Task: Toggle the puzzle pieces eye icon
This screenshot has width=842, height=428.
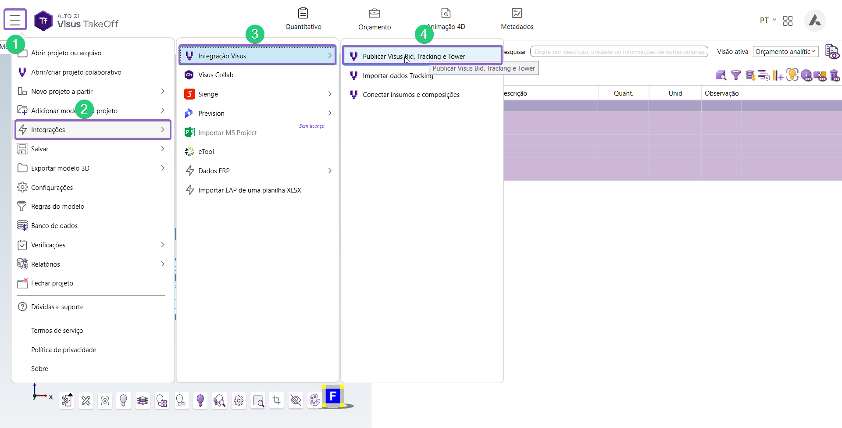Action: click(x=820, y=76)
